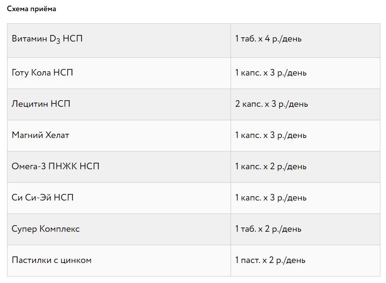
Task: Click the 1 паст. х 2 р./день dosage
Action: pos(270,260)
